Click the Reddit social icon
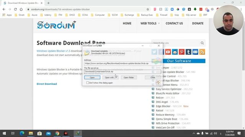 pyautogui.click(x=175, y=52)
